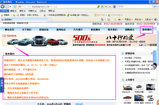
Task: Open the 一汽丰田业务管理系统 bookmark
Action: 55,15
